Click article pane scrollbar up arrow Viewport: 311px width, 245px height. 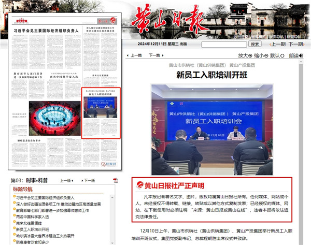coord(301,62)
